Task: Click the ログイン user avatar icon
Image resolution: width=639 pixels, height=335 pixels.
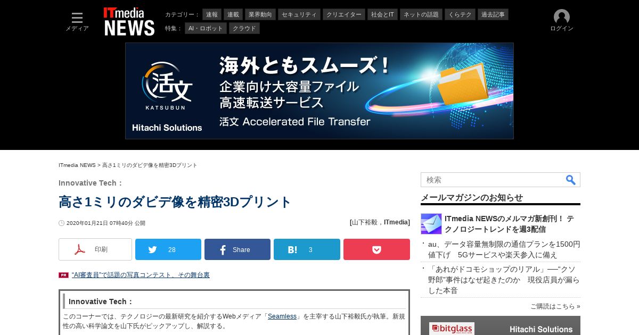Action: tap(562, 17)
